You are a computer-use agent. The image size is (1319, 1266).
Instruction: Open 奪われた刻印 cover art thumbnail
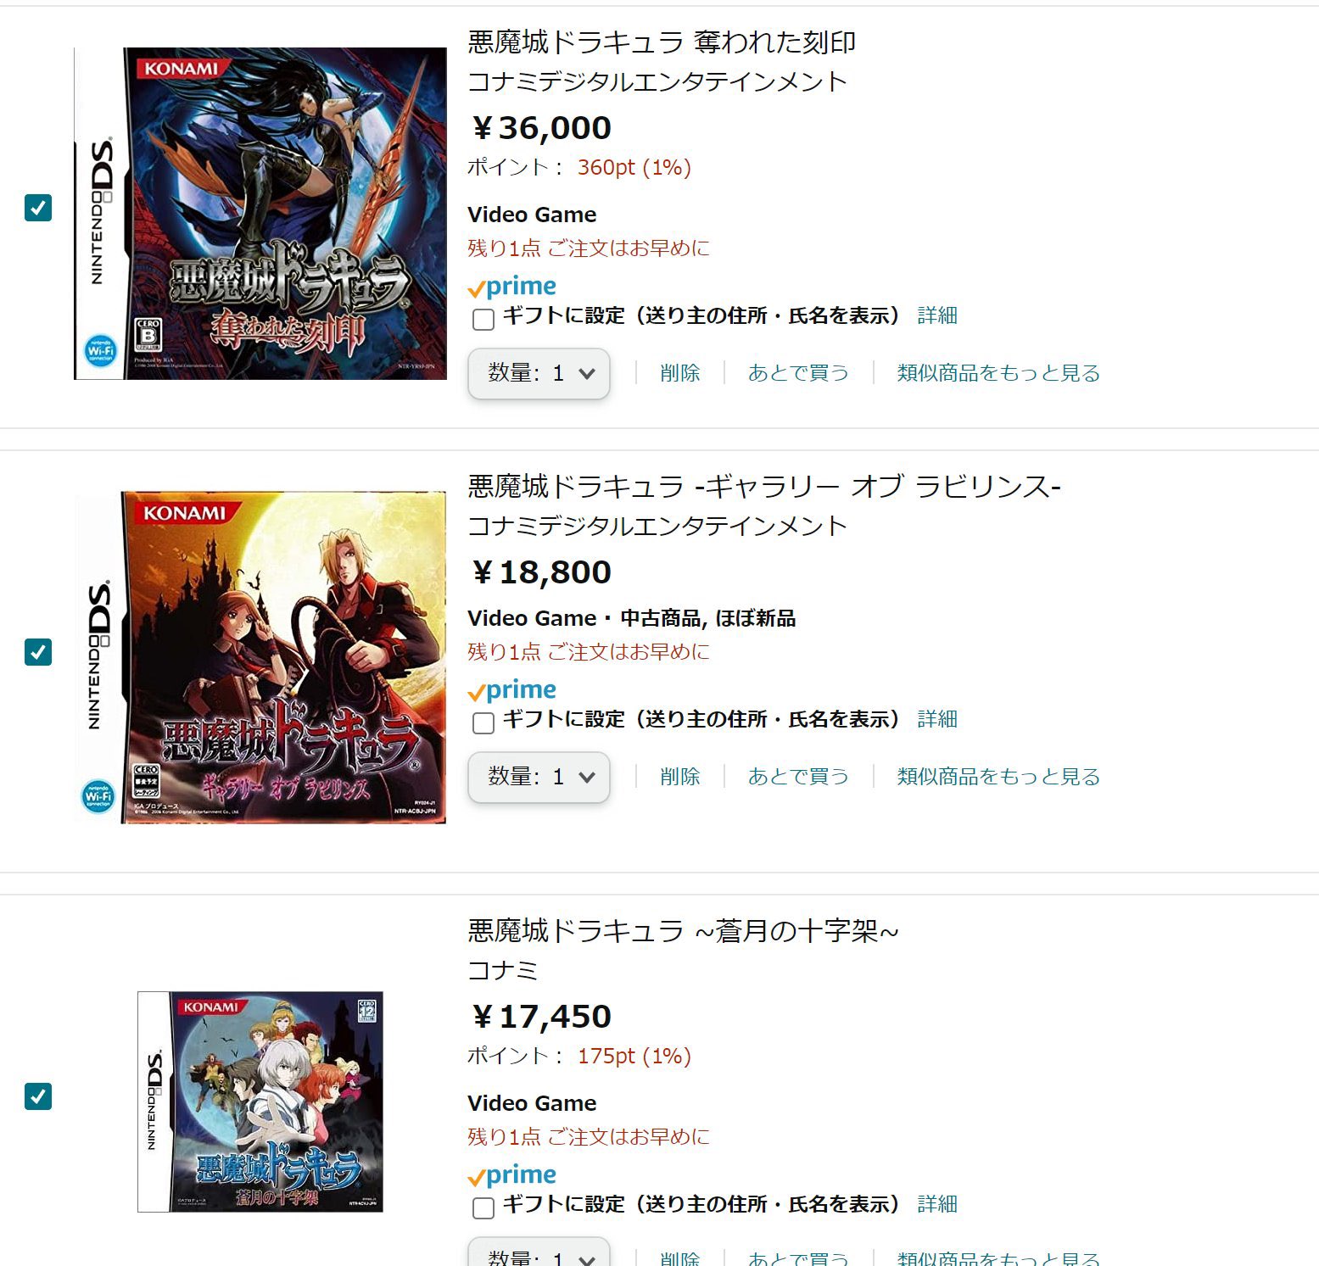(x=260, y=214)
